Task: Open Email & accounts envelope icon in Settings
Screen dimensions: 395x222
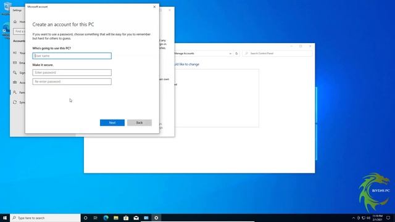Action: coord(15,63)
